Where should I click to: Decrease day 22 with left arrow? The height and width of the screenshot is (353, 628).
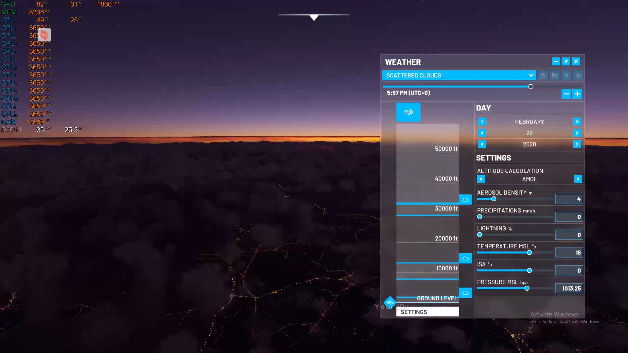click(482, 133)
